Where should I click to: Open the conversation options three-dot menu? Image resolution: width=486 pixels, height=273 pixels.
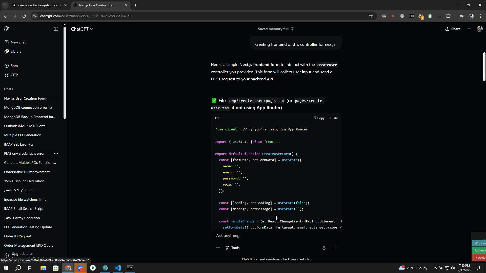(x=468, y=29)
